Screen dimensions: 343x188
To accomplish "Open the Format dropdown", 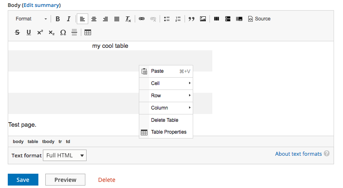I will (x=31, y=19).
